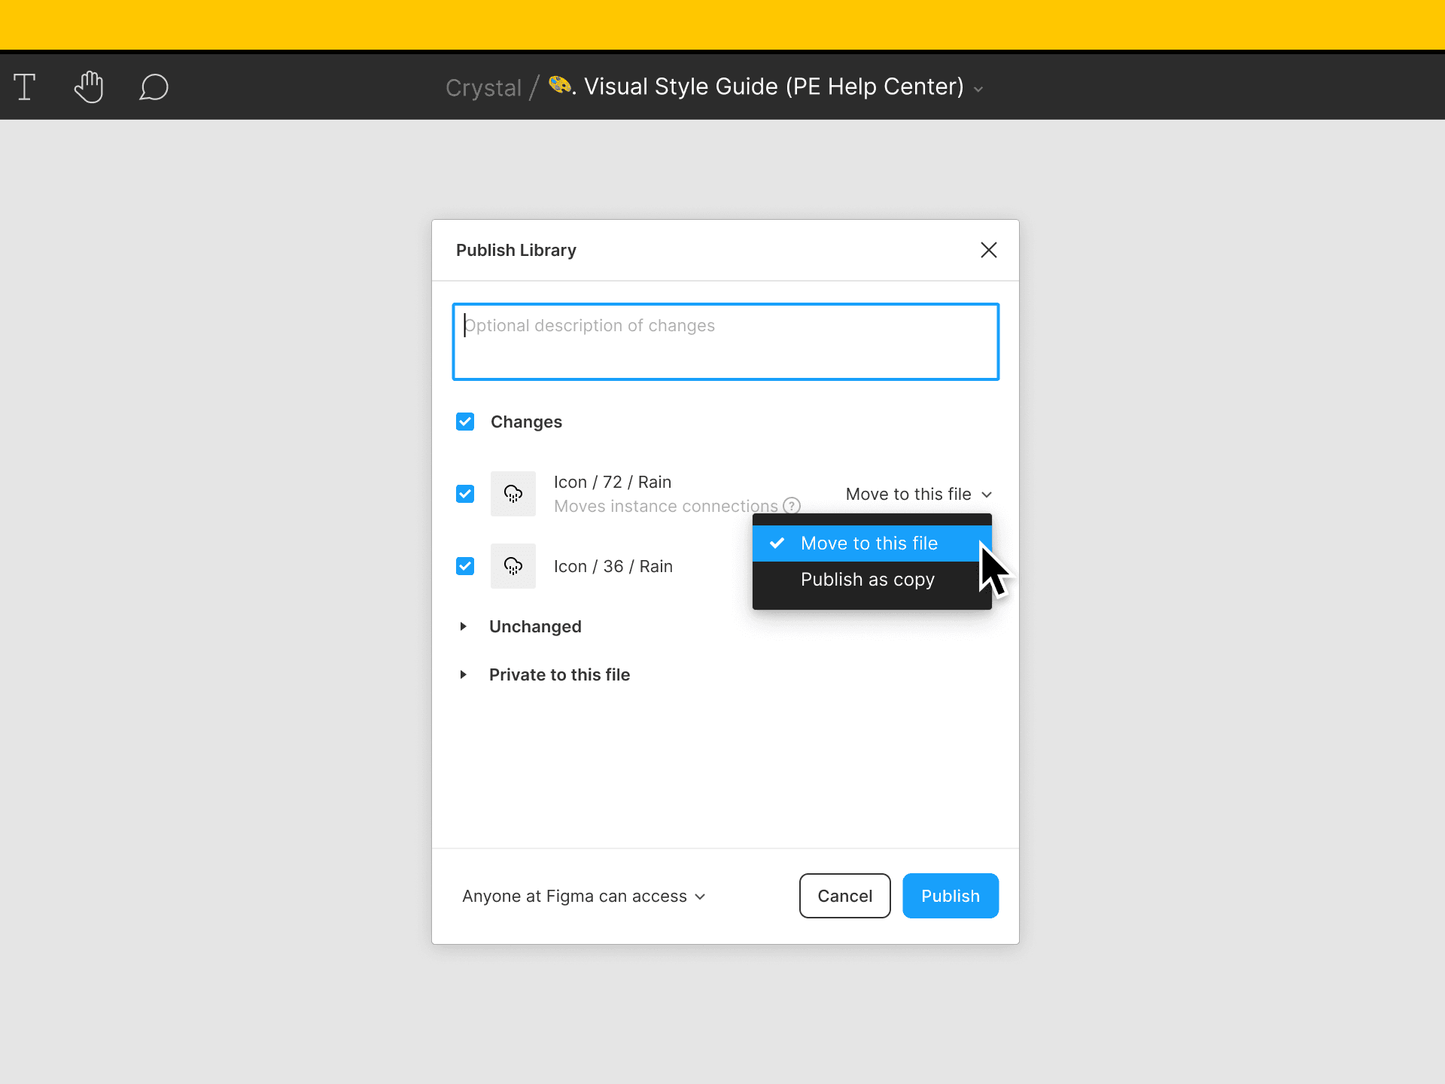Open the Move to this file dropdown
The image size is (1445, 1084).
919,495
